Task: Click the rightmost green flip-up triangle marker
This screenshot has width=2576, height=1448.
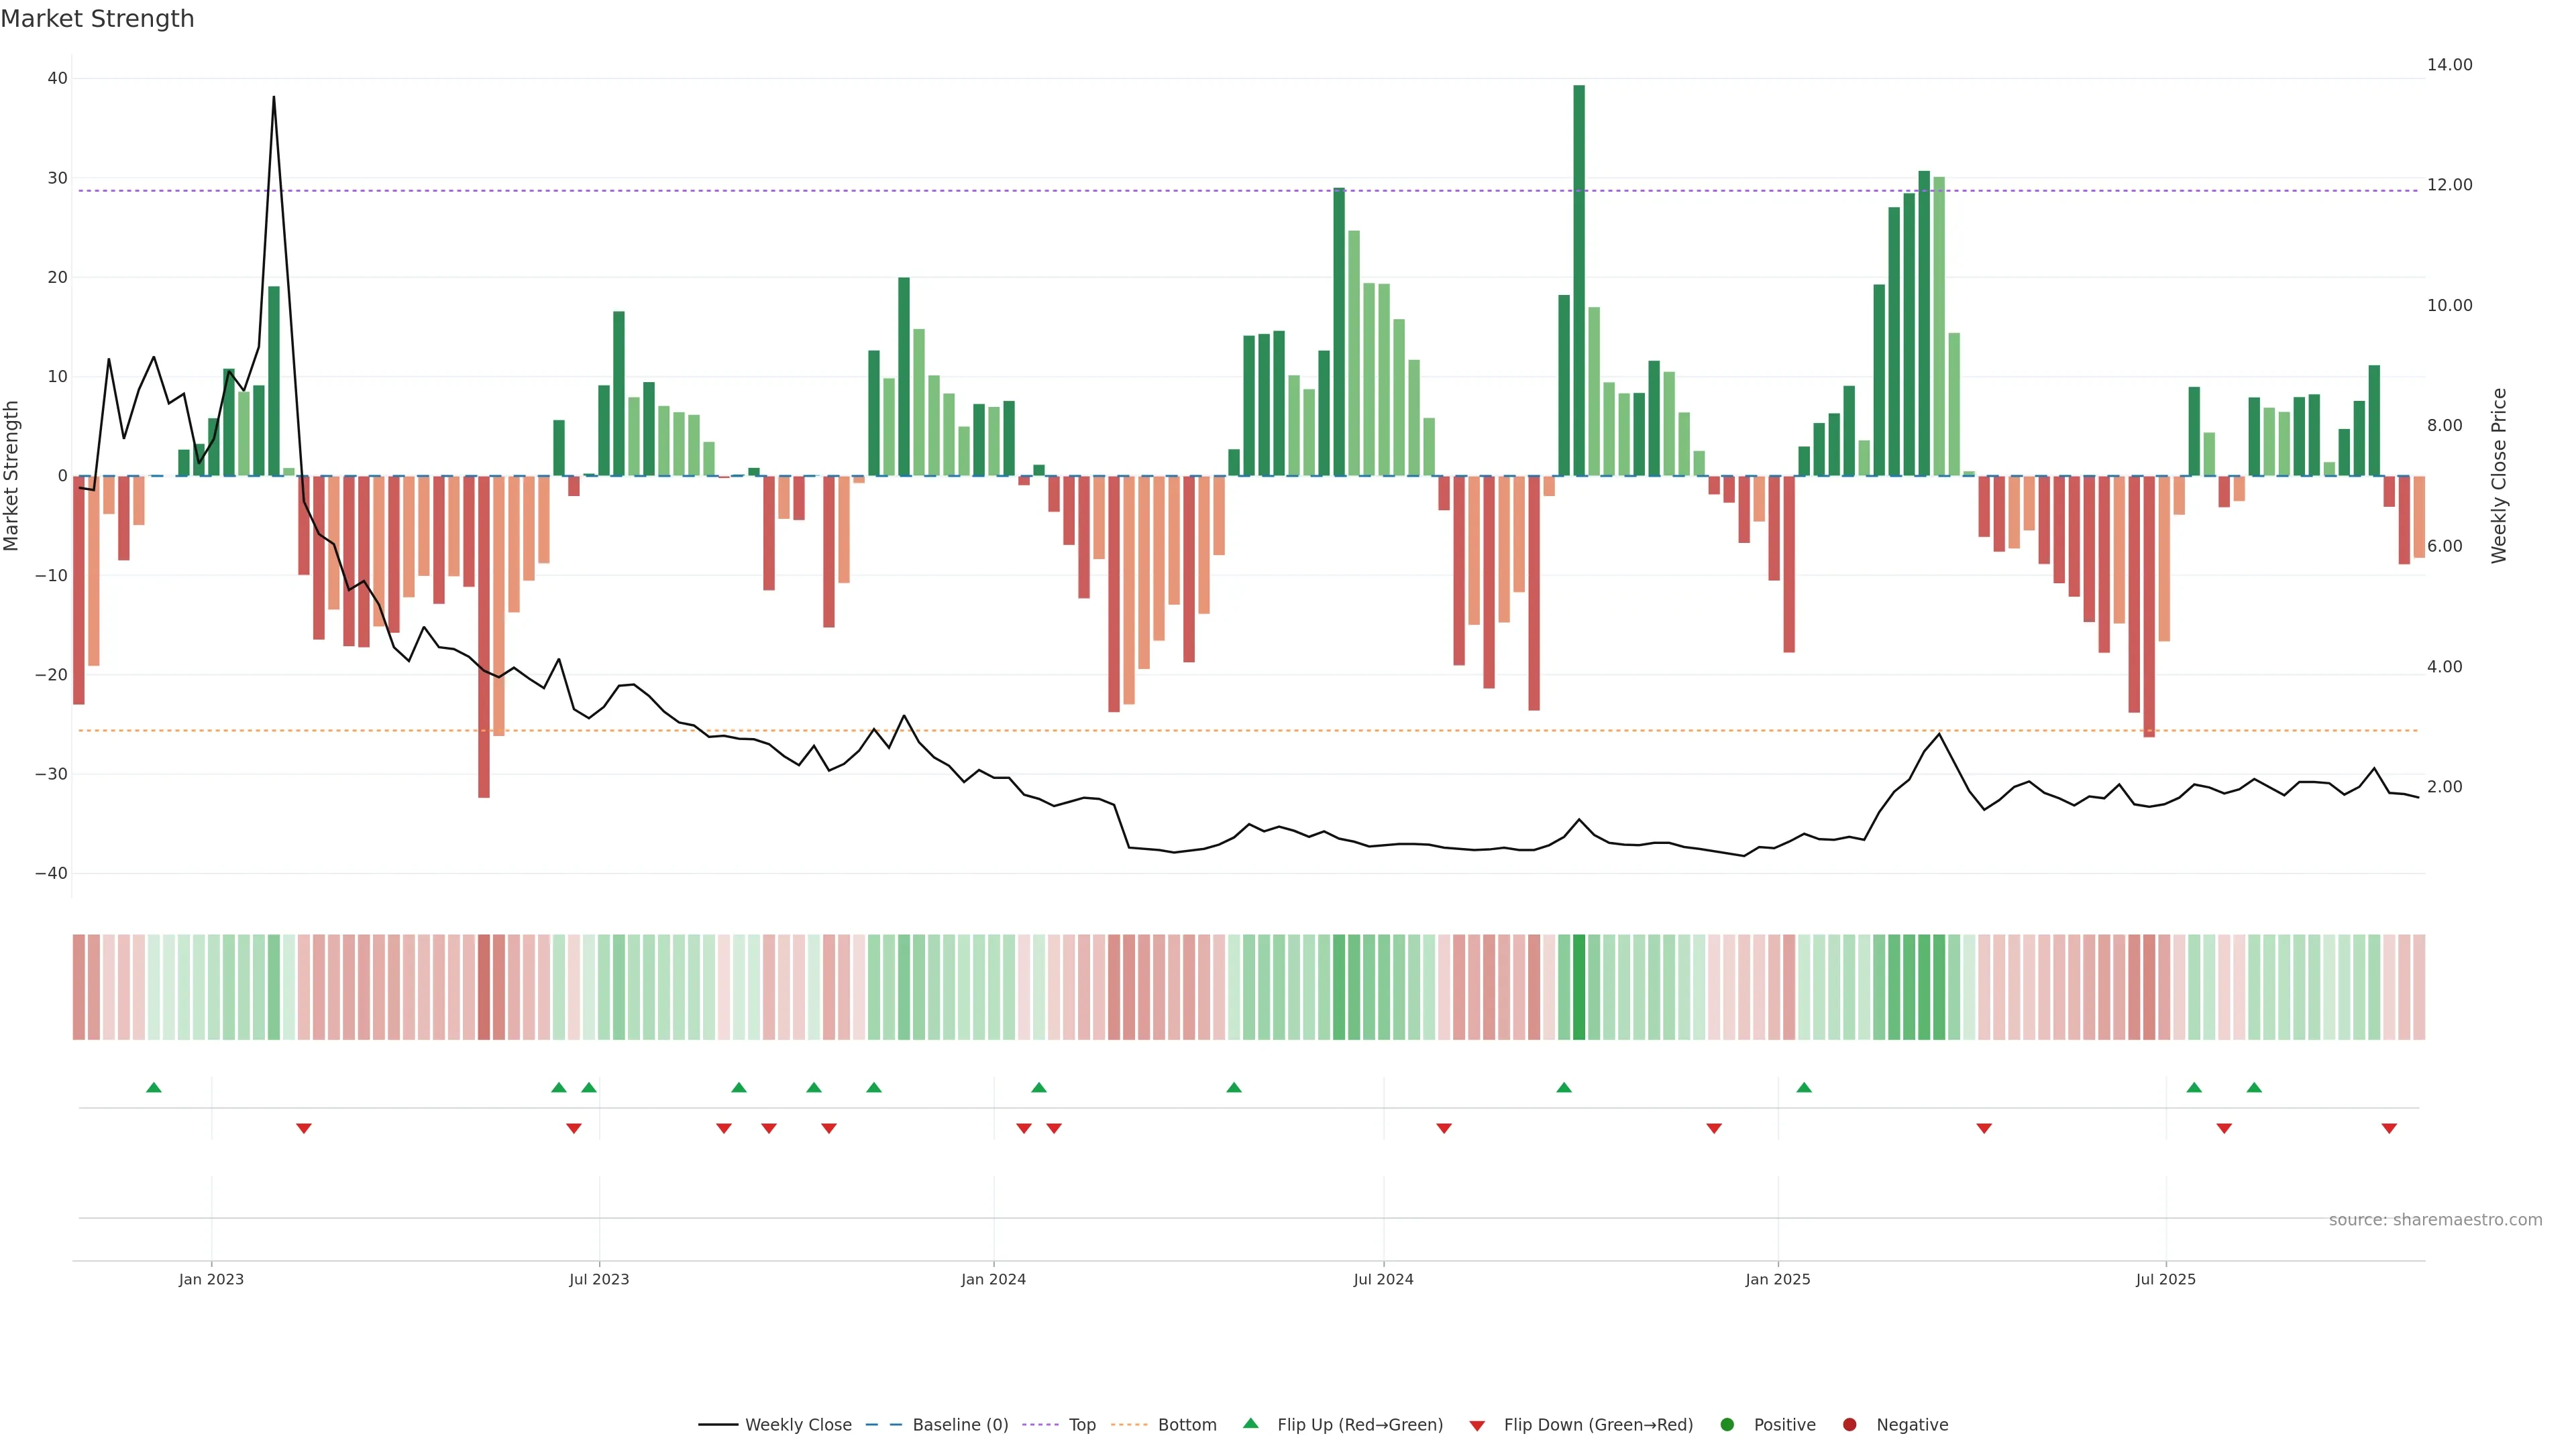Action: (x=2254, y=1087)
